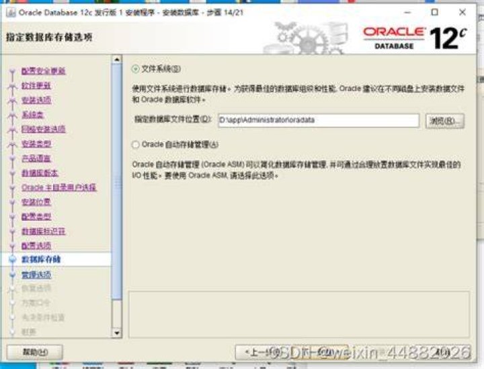Image resolution: width=484 pixels, height=369 pixels.
Task: Click the 帮助 help button
Action: click(x=35, y=352)
